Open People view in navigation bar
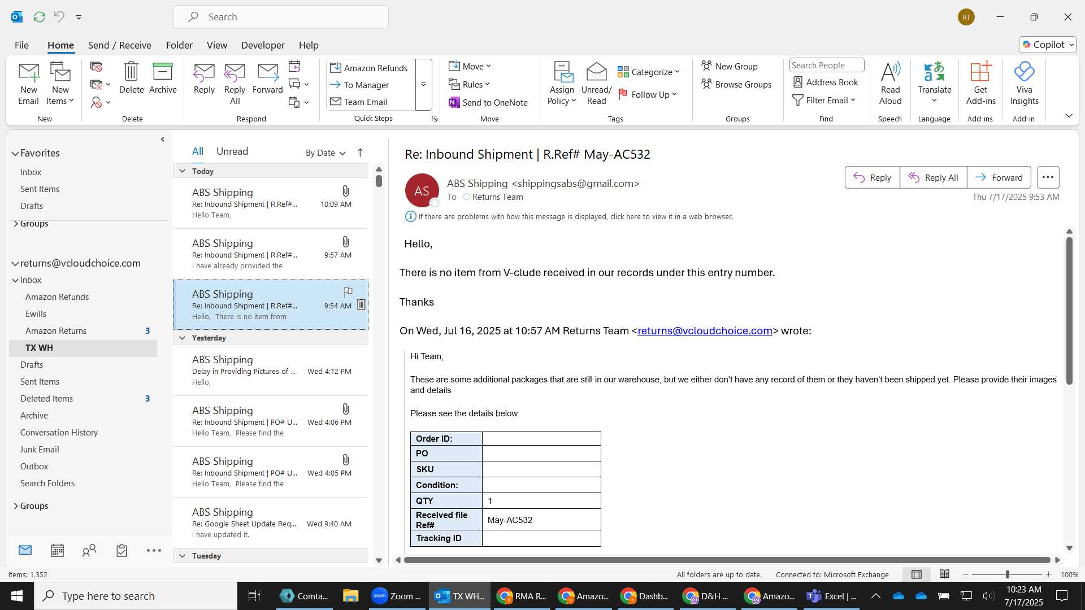The image size is (1085, 610). point(89,550)
